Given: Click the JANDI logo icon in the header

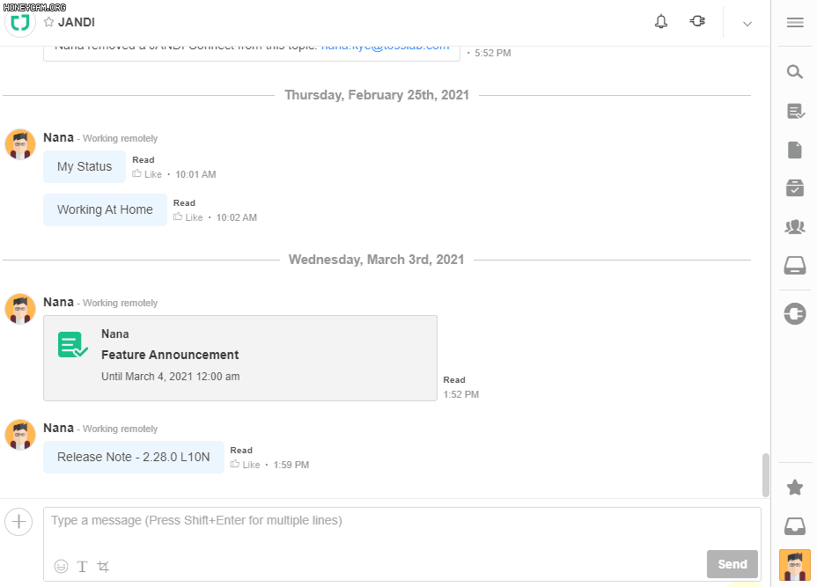Looking at the screenshot, I should click(x=20, y=22).
